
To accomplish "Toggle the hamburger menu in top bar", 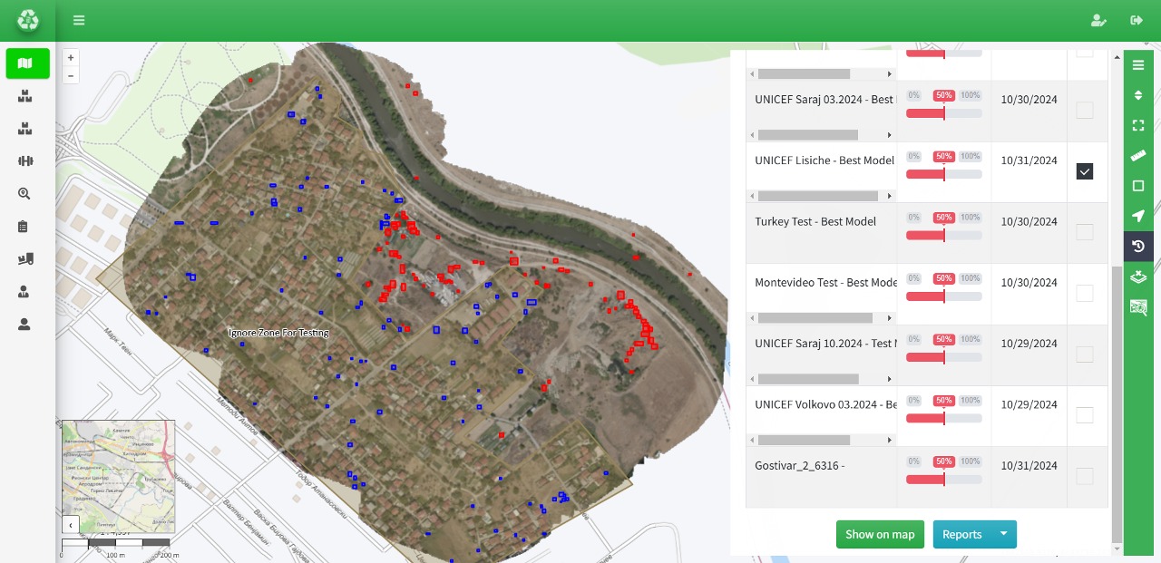I will point(79,20).
